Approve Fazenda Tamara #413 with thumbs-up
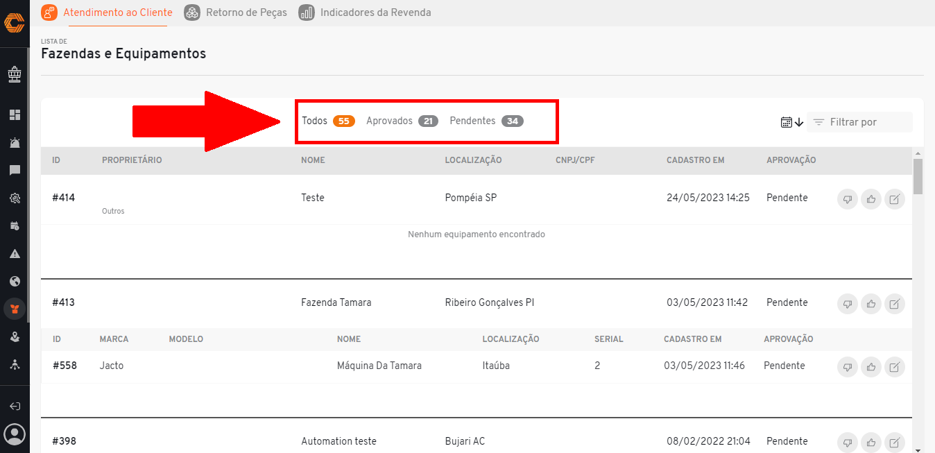The image size is (935, 453). pos(871,304)
